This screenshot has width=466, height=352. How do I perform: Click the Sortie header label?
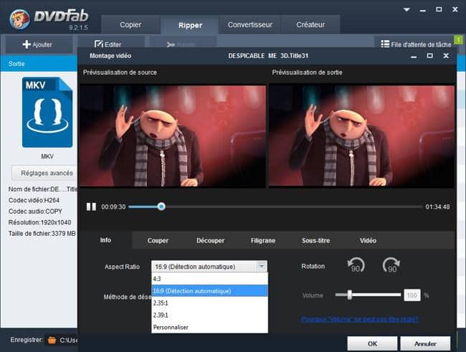[16, 64]
